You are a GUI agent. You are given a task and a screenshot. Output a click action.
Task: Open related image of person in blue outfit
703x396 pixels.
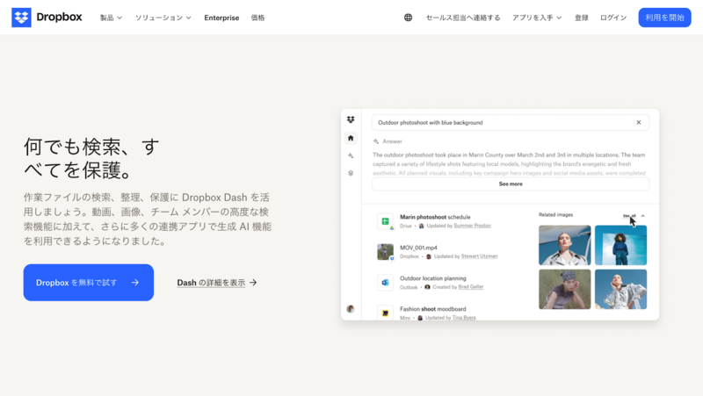coord(620,245)
